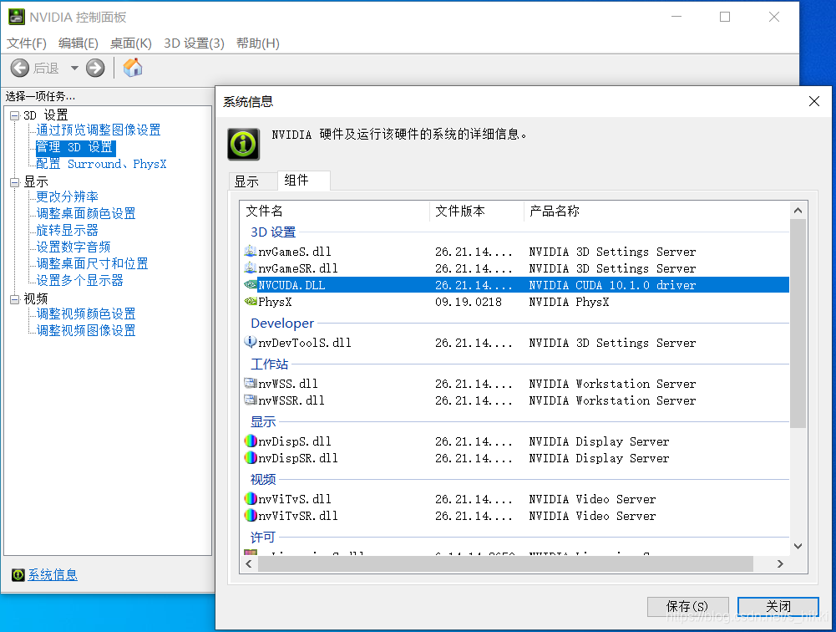Image resolution: width=836 pixels, height=632 pixels.
Task: Open 通过预览调整图像设置 task
Action: tap(99, 130)
